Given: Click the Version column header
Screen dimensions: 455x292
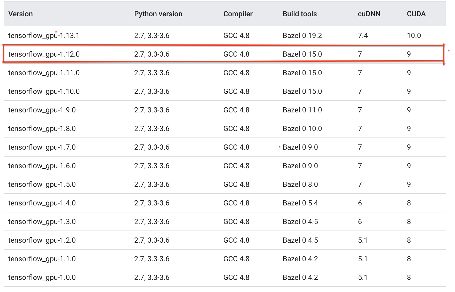Looking at the screenshot, I should point(20,14).
